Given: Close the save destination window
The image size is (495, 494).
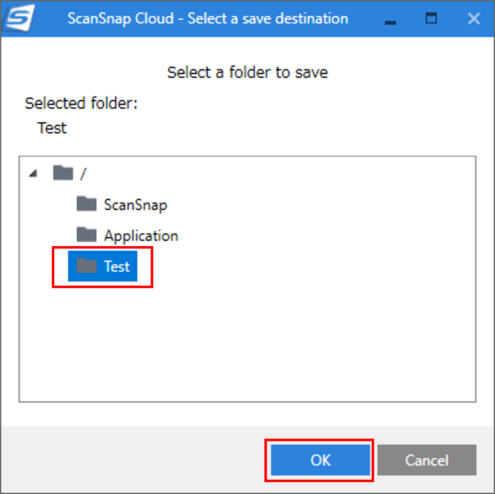Looking at the screenshot, I should (x=474, y=18).
